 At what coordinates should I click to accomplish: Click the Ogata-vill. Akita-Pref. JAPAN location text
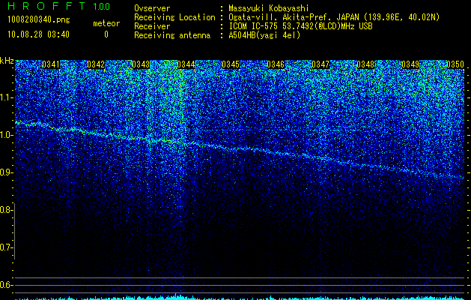(334, 18)
